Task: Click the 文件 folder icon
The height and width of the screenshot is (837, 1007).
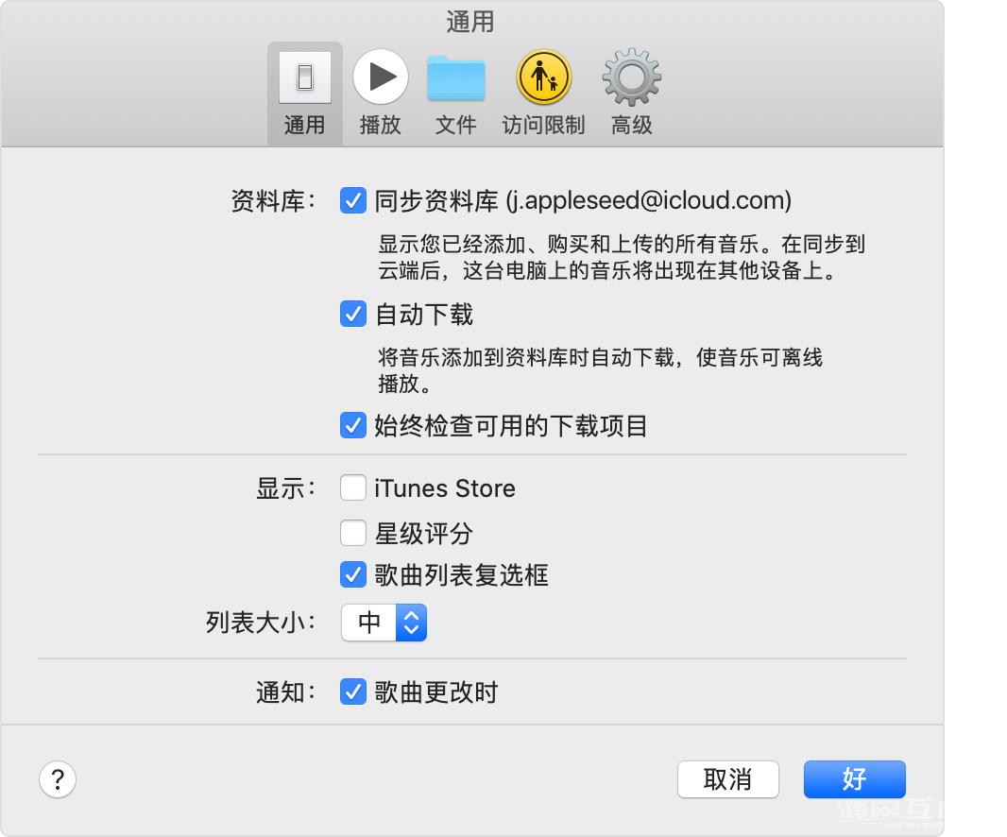Action: tap(456, 90)
